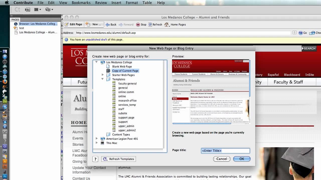The height and width of the screenshot is (180, 321).
Task: Open Bridge from the Contribute toolbar
Action: (x=28, y=9)
